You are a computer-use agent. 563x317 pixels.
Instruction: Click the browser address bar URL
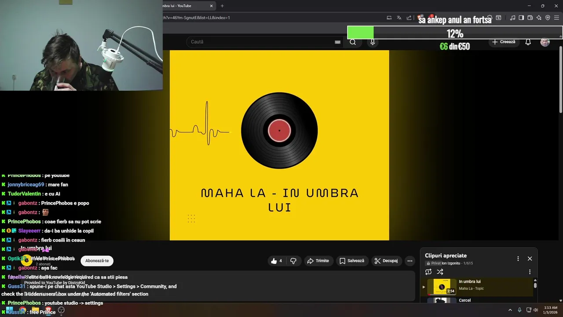197,18
